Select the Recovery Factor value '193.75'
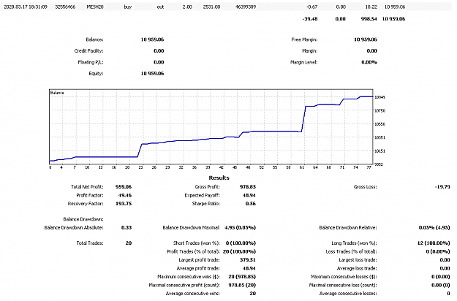 124,204
